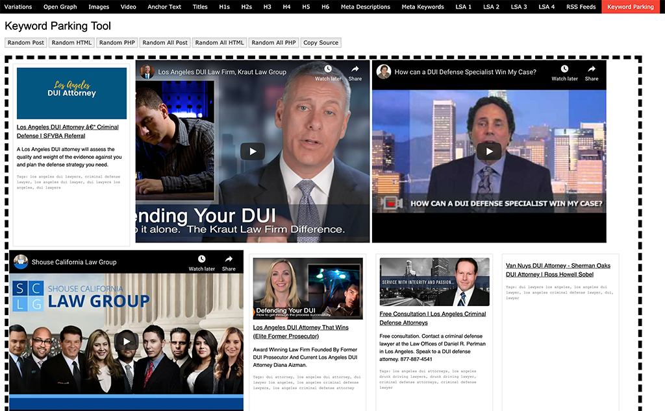Click the 'Keyword Parking Tool' heading
The height and width of the screenshot is (411, 665).
click(58, 26)
